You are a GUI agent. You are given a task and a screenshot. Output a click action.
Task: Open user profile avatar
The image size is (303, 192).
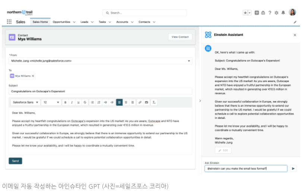coord(292,12)
